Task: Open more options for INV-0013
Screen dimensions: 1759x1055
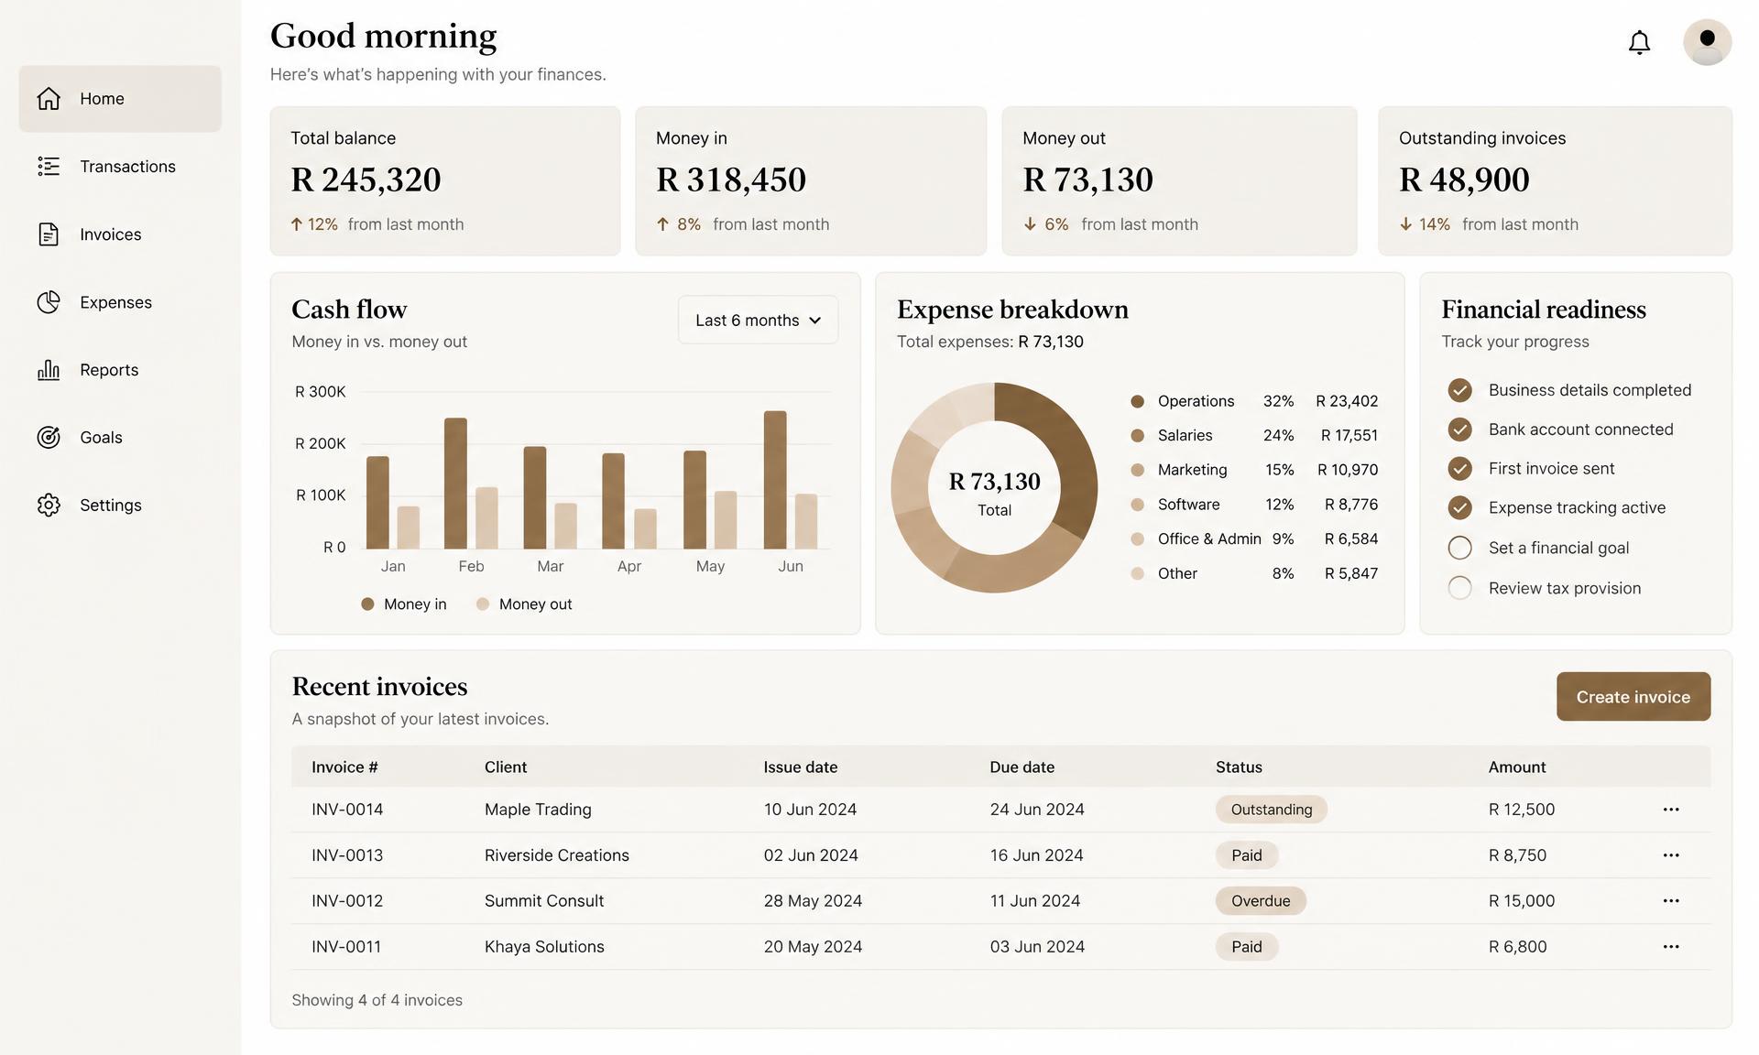Action: click(1671, 855)
